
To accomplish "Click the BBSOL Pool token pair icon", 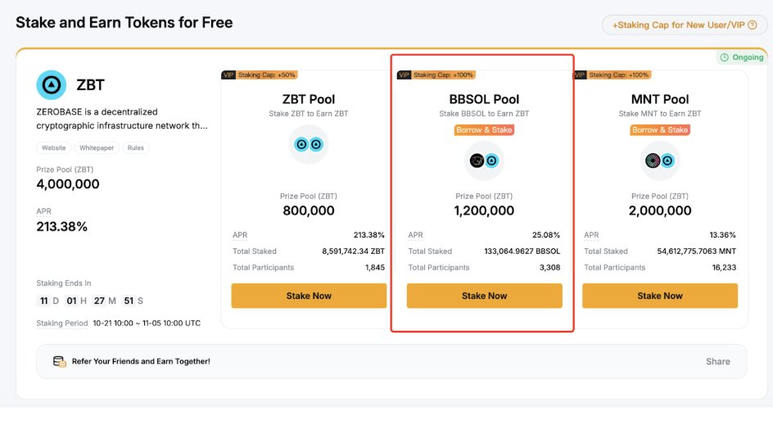I will click(484, 161).
